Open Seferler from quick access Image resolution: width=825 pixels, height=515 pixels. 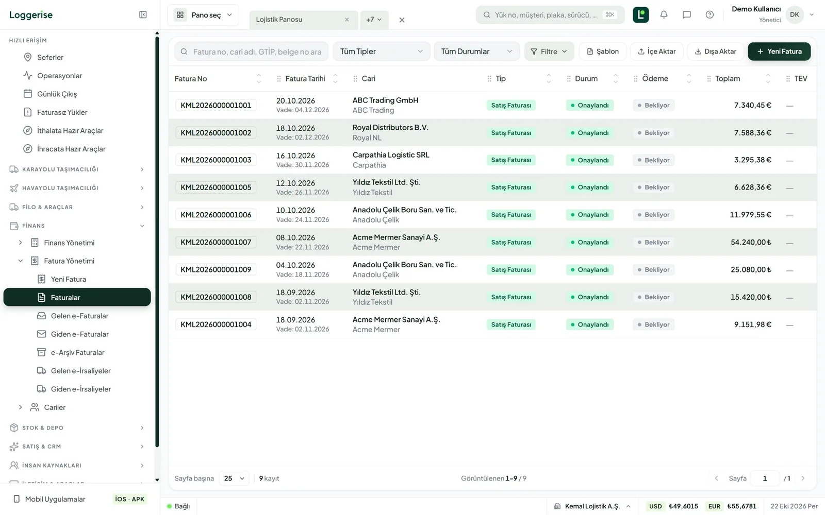click(50, 57)
